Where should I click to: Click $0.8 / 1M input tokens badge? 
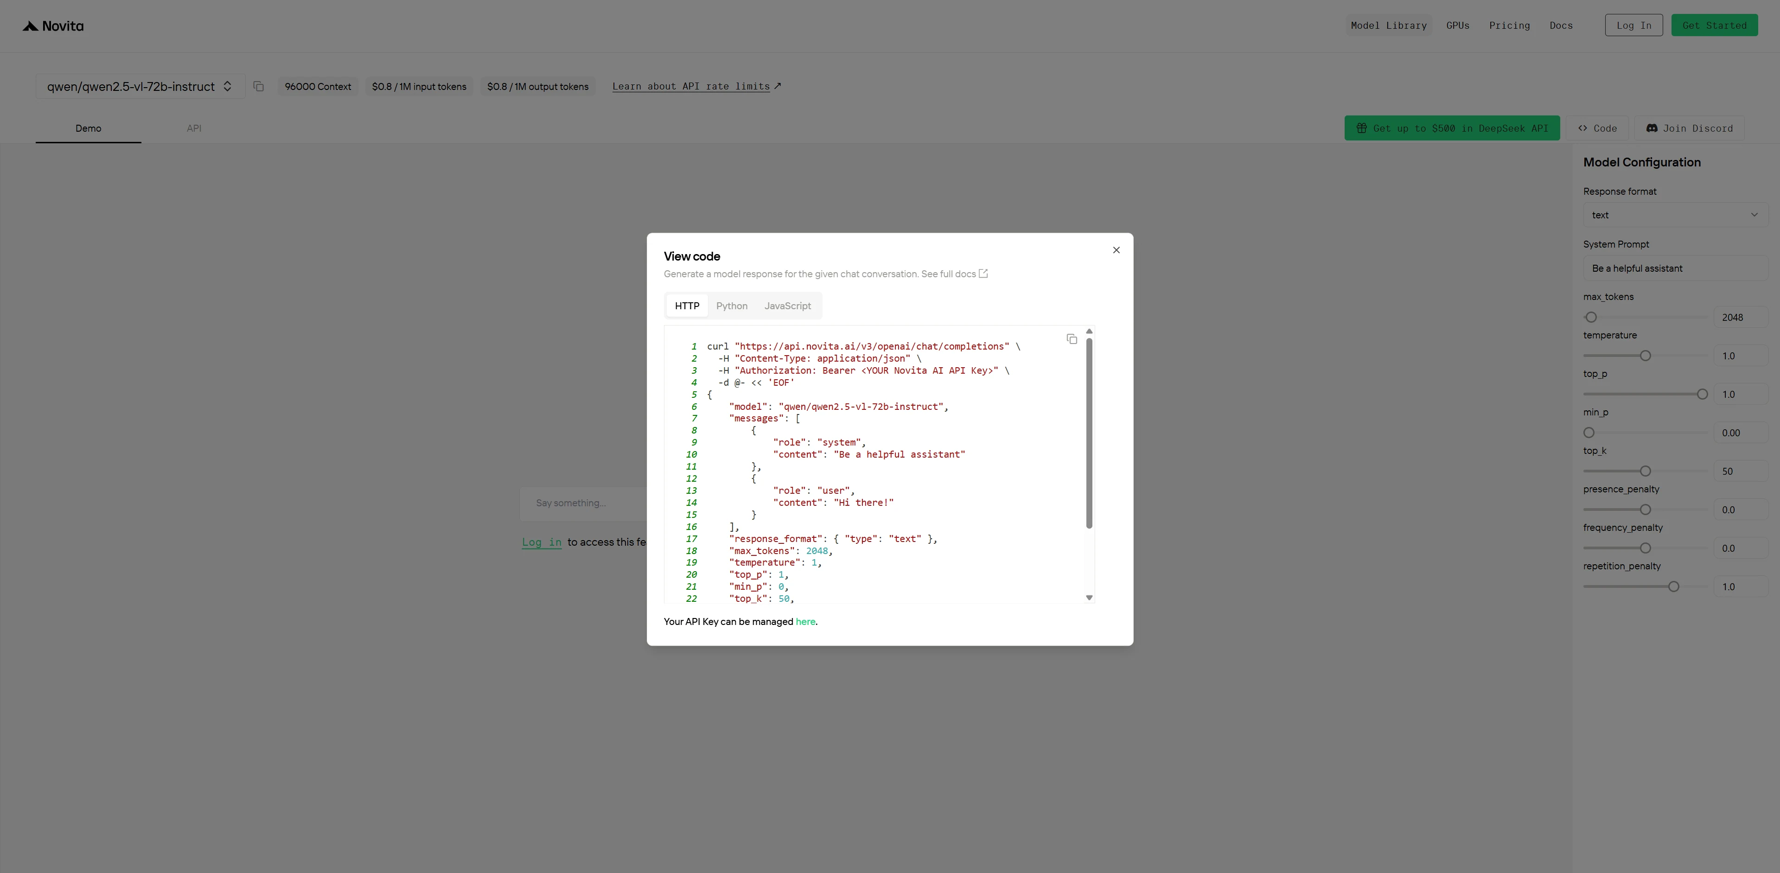[419, 86]
